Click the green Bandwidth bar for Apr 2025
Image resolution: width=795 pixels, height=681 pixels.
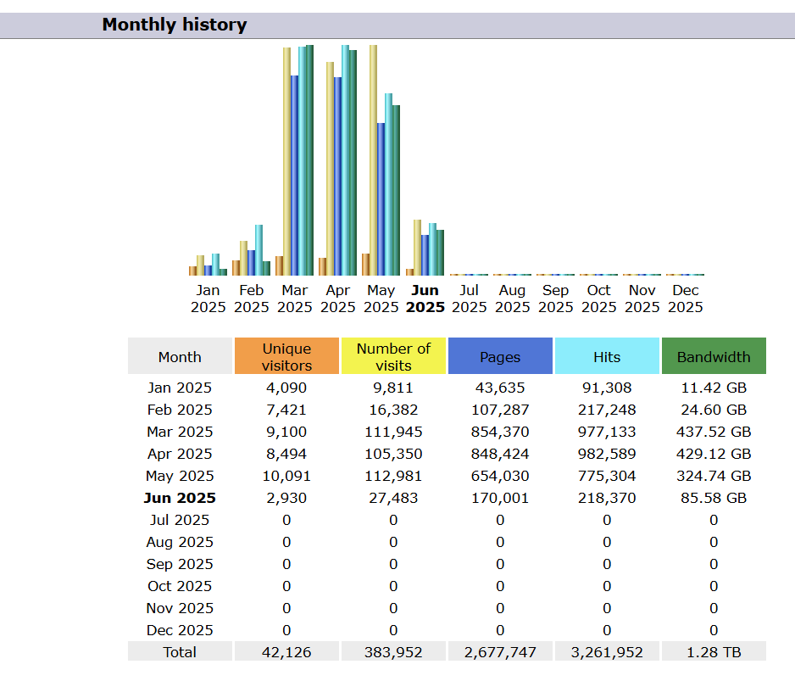(353, 162)
